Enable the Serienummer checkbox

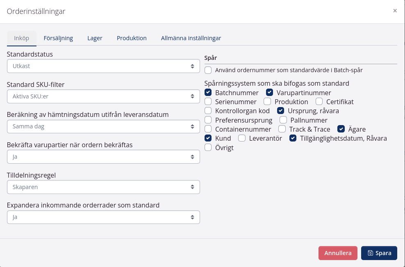click(x=208, y=101)
